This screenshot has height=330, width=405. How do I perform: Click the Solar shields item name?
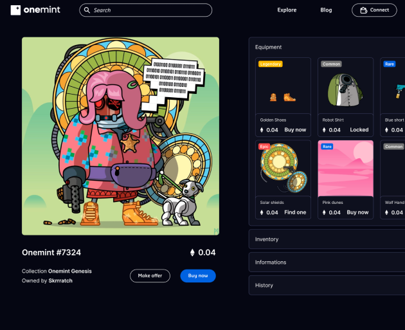(x=272, y=203)
